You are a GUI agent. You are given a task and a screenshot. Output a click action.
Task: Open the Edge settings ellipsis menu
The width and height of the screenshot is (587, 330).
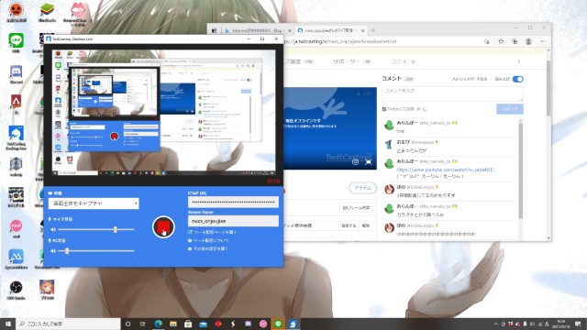542,41
